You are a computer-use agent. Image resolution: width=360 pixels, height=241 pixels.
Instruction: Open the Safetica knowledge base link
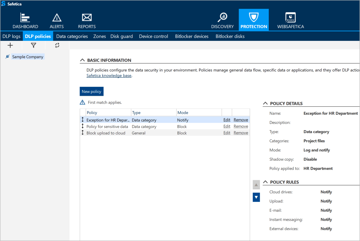[109, 76]
